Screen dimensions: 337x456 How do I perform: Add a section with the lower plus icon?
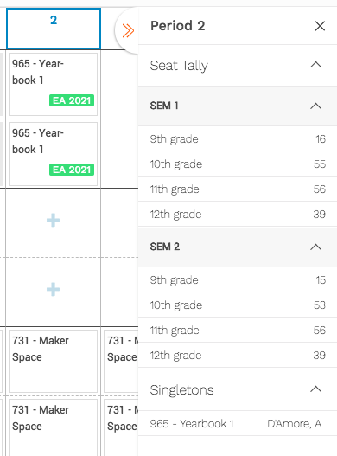[54, 289]
